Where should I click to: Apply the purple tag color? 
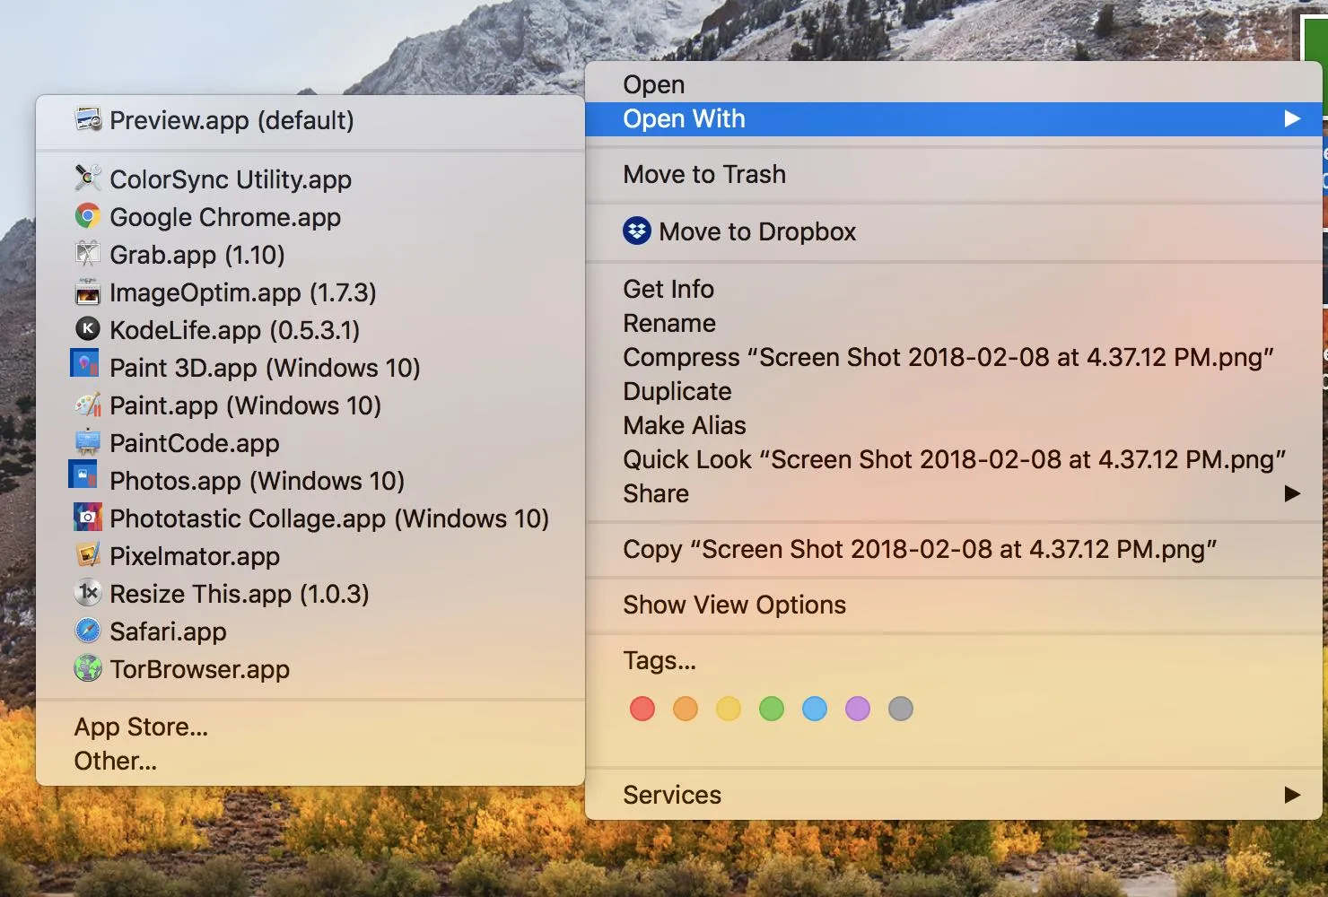tap(858, 709)
